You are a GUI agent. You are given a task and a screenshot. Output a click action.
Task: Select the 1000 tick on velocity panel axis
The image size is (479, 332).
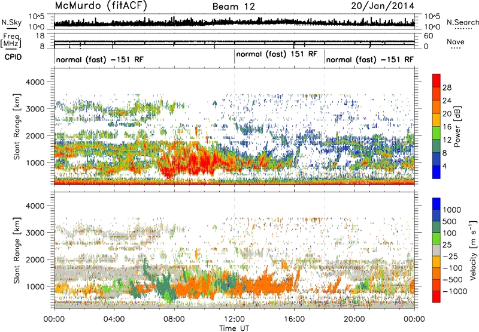pos(35,286)
